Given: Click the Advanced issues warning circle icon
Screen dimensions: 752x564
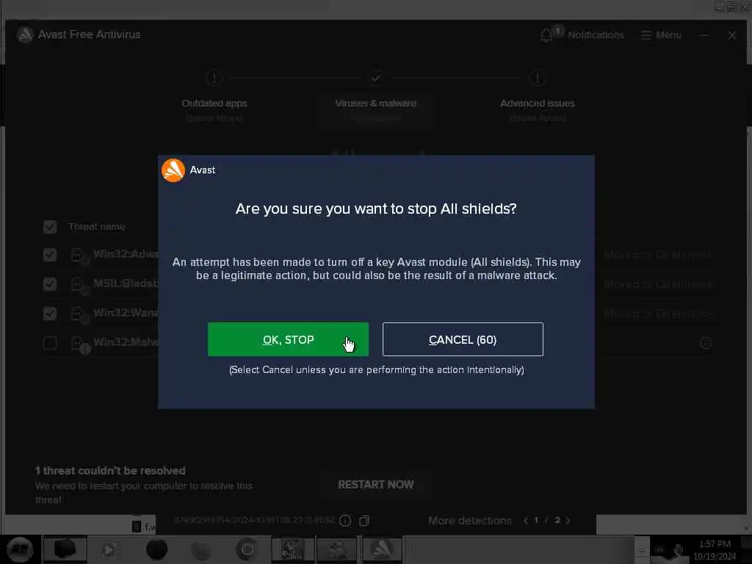Looking at the screenshot, I should 537,78.
